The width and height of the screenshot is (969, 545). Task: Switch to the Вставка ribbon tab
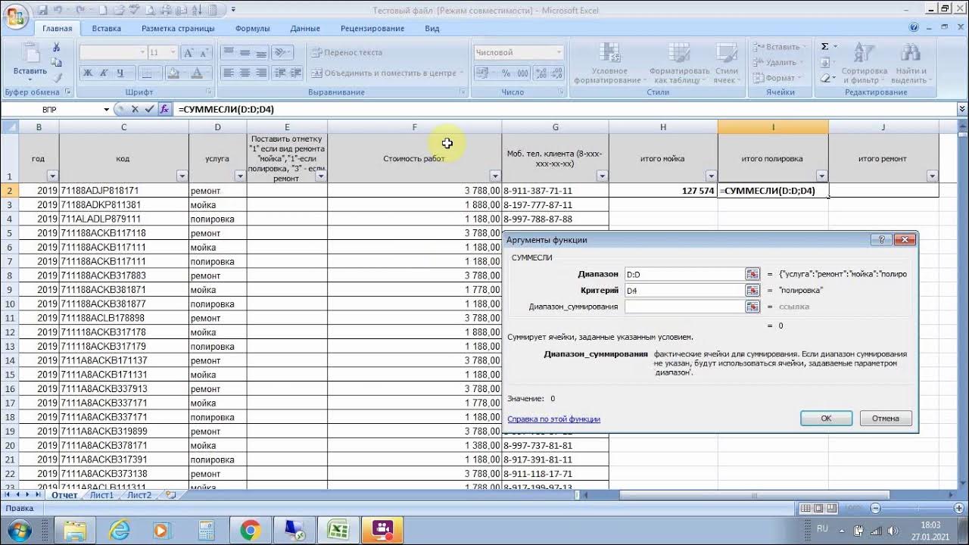106,29
